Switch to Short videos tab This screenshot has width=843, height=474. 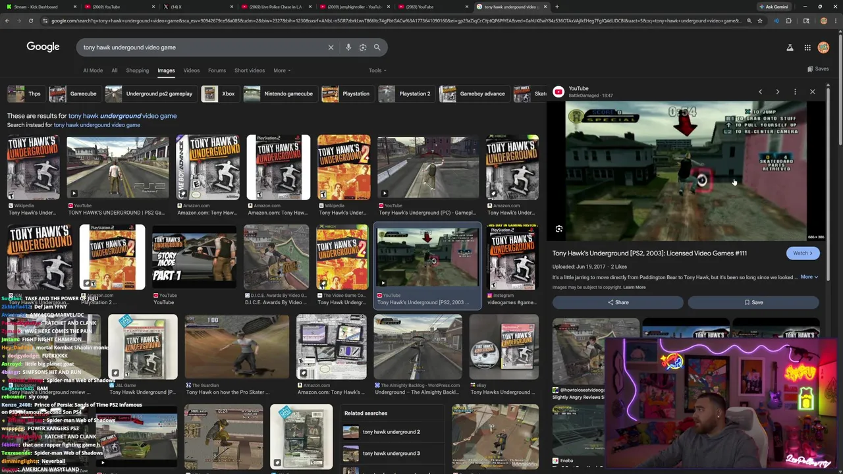[250, 70]
